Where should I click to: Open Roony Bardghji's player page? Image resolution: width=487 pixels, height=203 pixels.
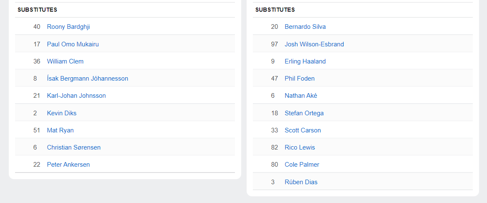coord(68,27)
